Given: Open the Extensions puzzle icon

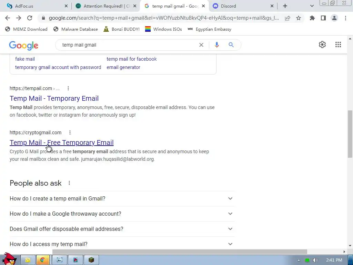Looking at the screenshot, I should pos(312,18).
